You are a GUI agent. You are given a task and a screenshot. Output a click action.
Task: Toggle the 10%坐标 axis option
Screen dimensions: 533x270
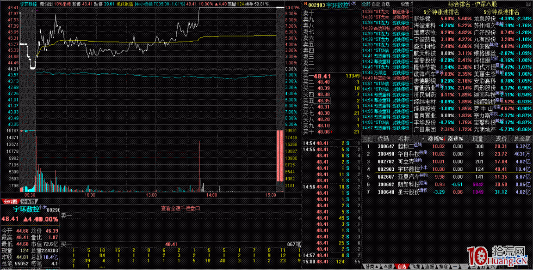pos(62,4)
